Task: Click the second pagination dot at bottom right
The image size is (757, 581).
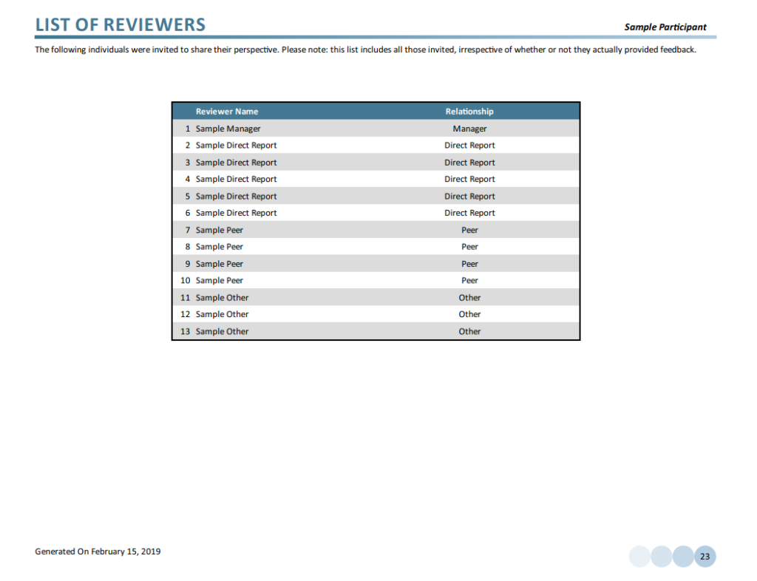Action: click(661, 556)
